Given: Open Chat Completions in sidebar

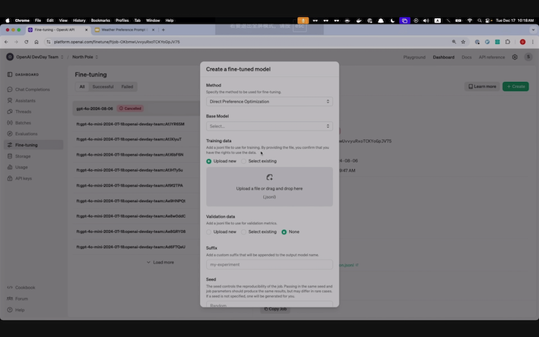Looking at the screenshot, I should (x=32, y=90).
